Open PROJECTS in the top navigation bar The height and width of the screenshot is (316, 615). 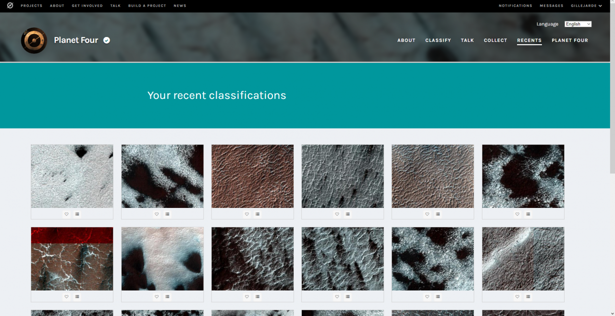click(x=32, y=6)
